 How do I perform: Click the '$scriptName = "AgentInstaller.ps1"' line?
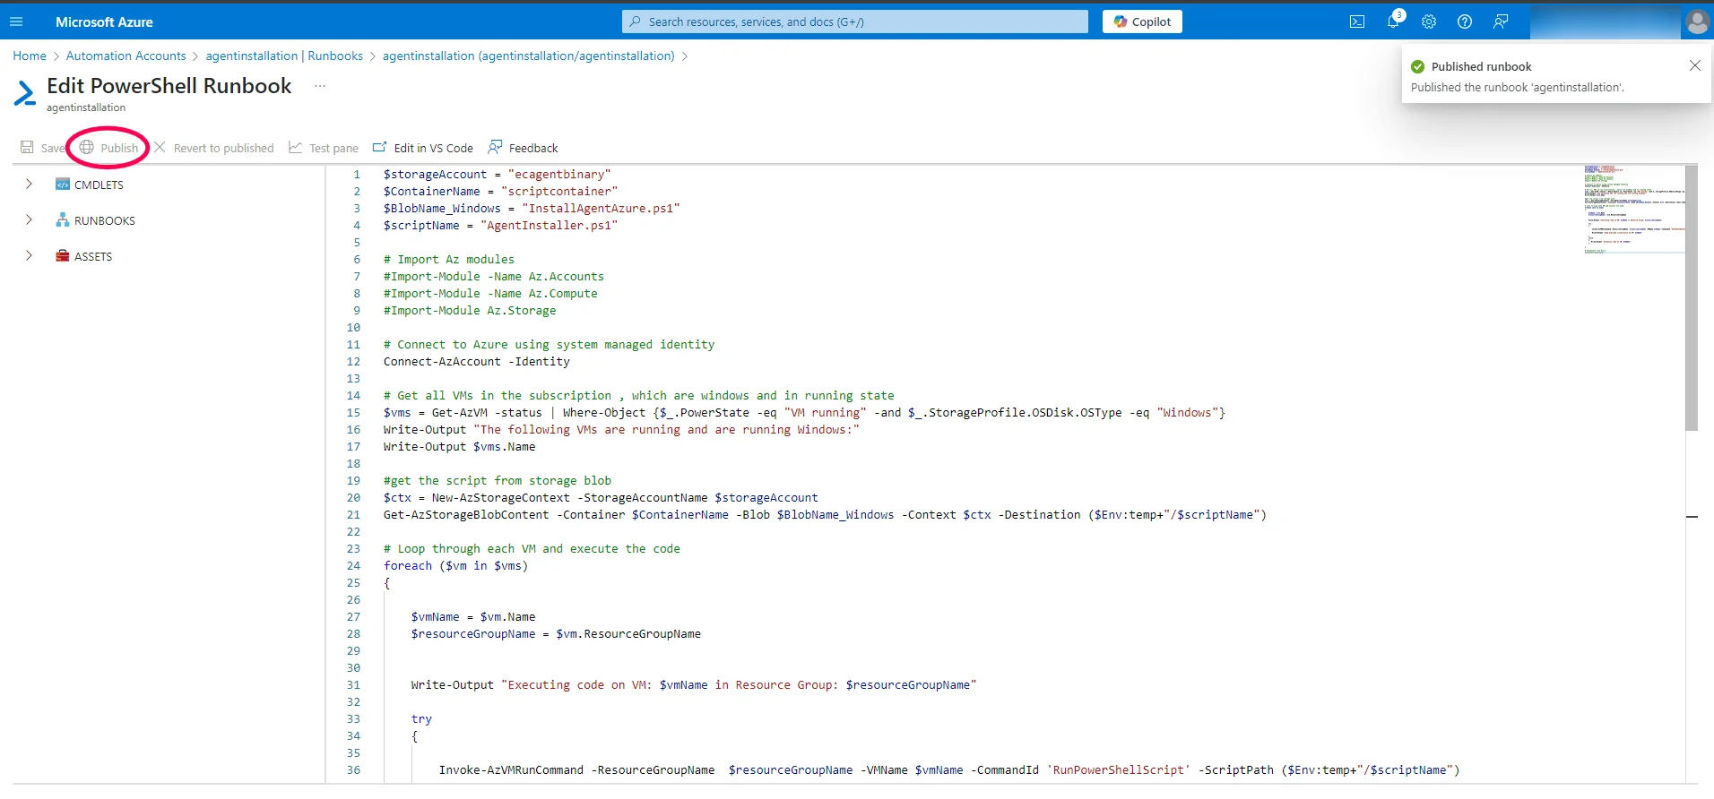[x=501, y=226]
